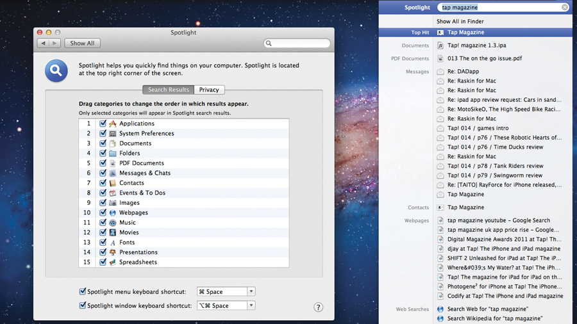The image size is (577, 324).
Task: Open Digital Magazine Awards 2011 webpage result
Action: pyautogui.click(x=504, y=239)
